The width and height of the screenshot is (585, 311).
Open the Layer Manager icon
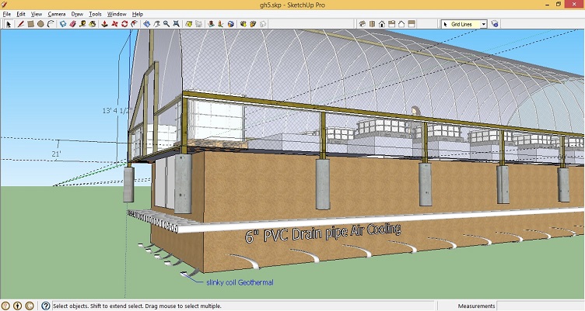point(495,24)
